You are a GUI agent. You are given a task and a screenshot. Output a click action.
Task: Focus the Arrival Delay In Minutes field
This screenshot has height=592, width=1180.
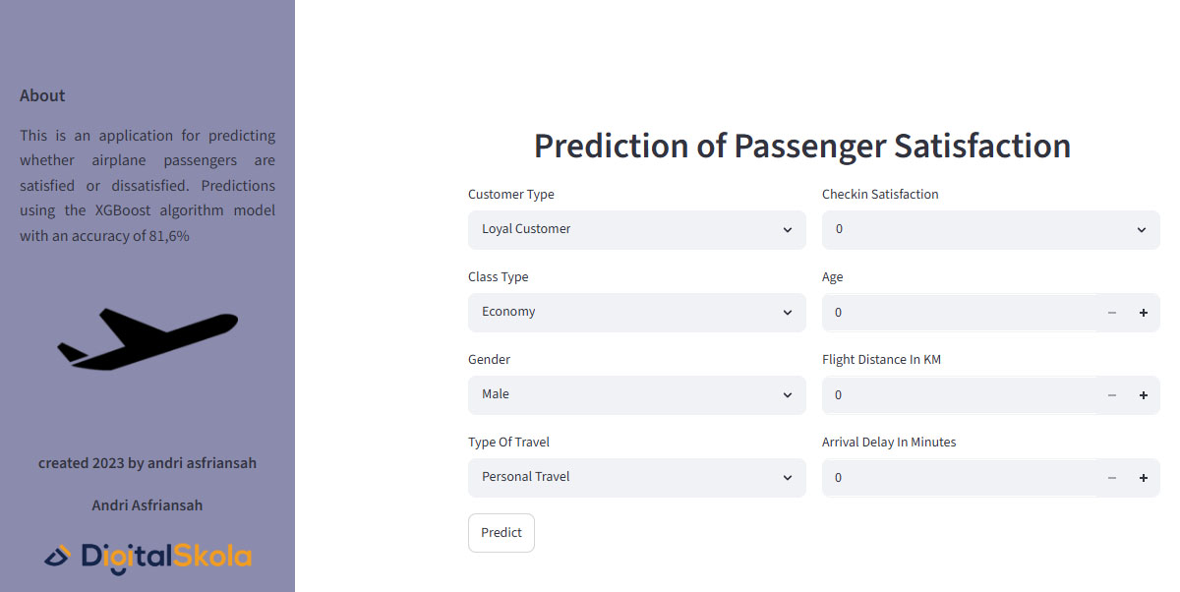pos(959,478)
